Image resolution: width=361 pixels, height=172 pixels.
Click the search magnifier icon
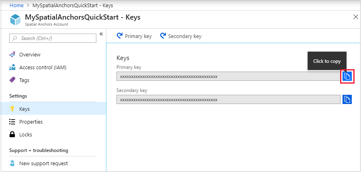[15, 38]
